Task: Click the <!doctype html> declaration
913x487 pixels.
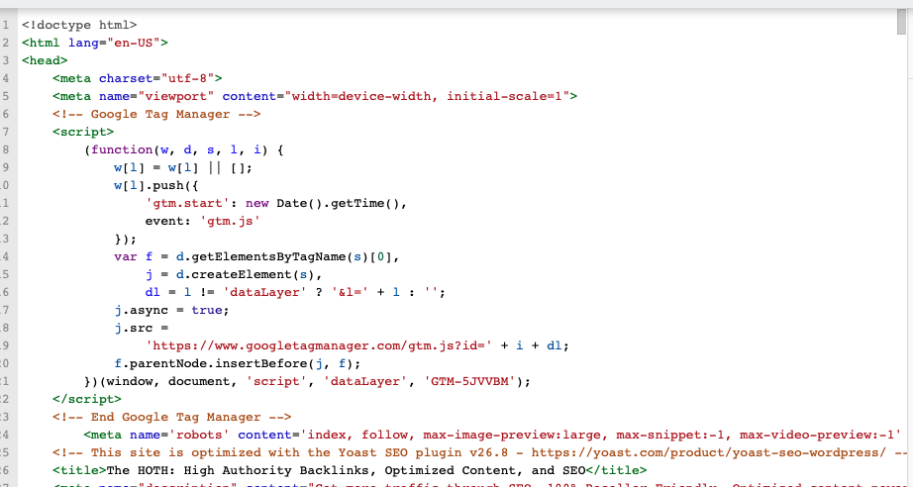Action: pos(79,25)
